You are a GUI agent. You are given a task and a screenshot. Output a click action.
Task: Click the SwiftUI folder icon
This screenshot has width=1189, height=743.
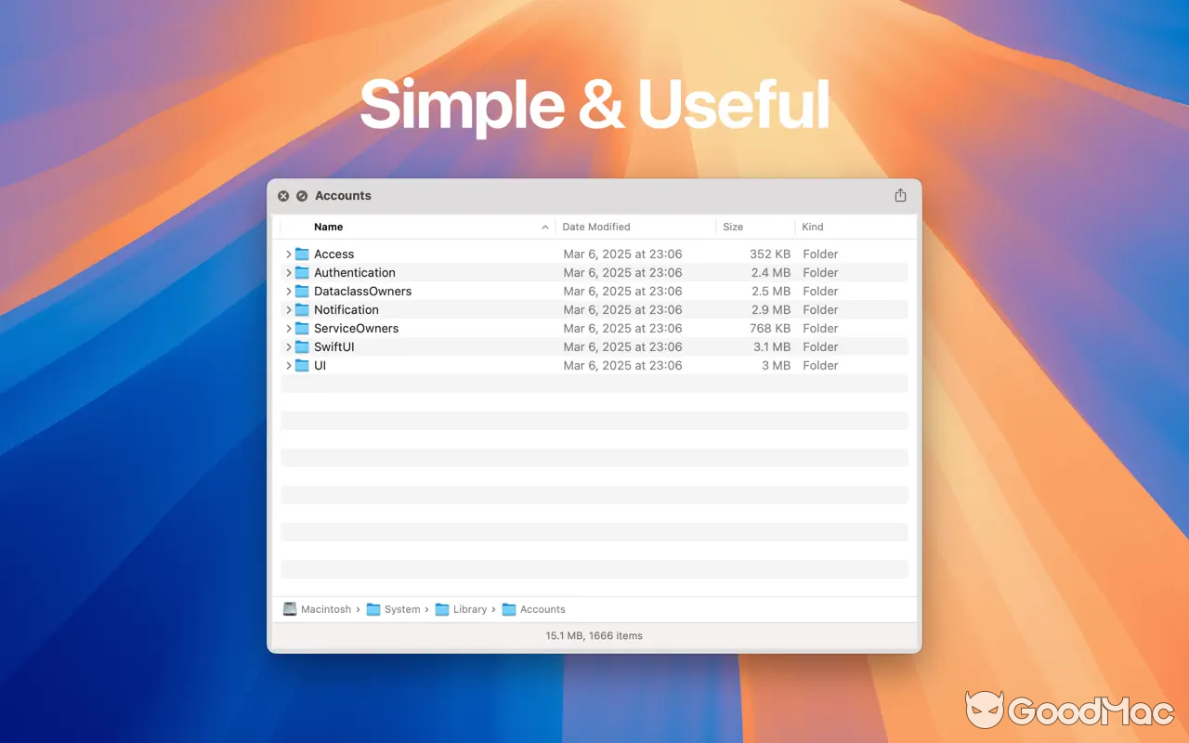click(303, 346)
